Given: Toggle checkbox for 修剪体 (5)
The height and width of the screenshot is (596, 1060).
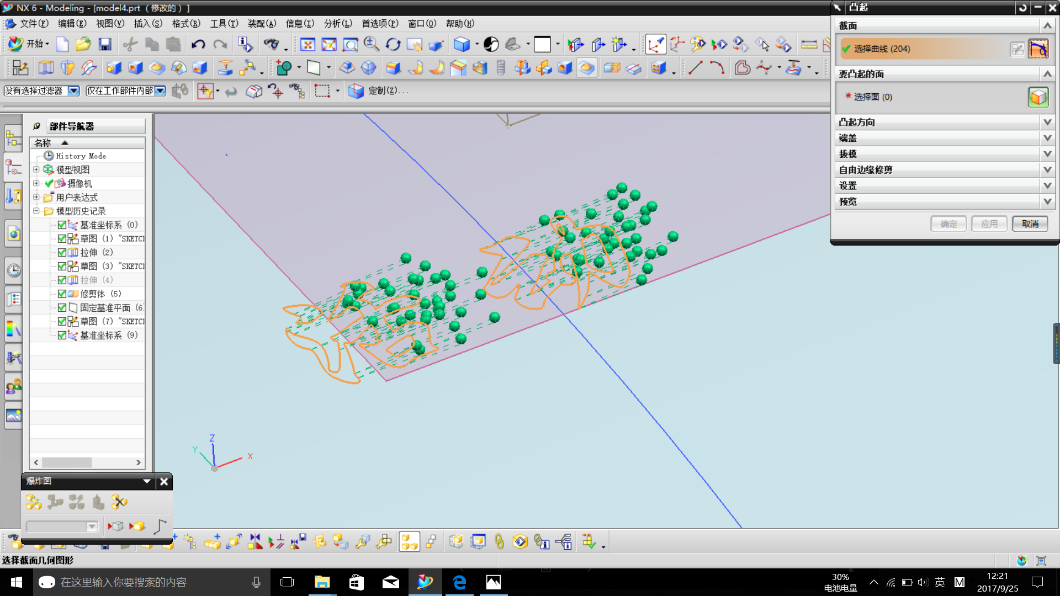Looking at the screenshot, I should pos(62,294).
